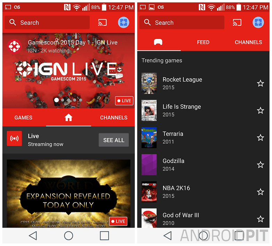Open recents square on left phone
This screenshot has width=272, height=246.
[104, 236]
